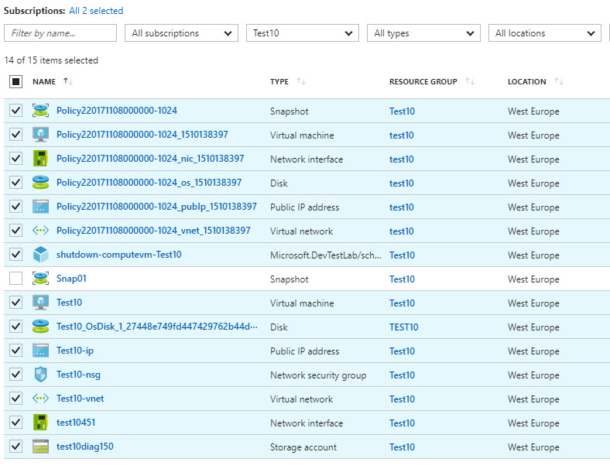Uncheck the Test10-nsg checkbox
Viewport: 610px width, 469px height.
click(x=15, y=375)
